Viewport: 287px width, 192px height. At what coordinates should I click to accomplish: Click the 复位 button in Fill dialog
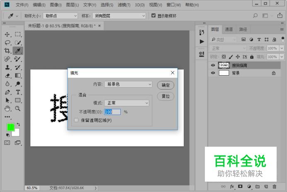click(165, 96)
